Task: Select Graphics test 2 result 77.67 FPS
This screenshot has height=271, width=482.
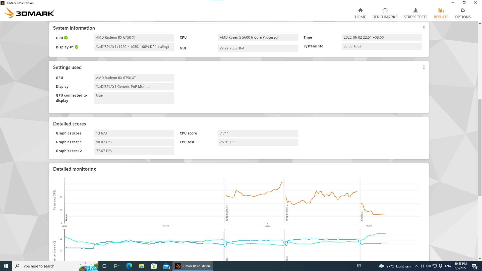Action: [x=134, y=151]
